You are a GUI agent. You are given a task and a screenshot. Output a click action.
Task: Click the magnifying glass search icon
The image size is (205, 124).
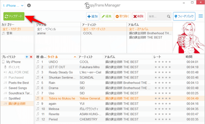tap(169, 16)
